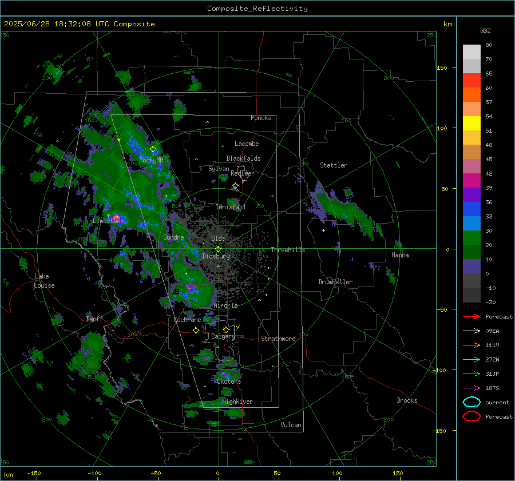The height and width of the screenshot is (481, 515).
Task: Click the yellow radar-center diamond near Didsbury
Action: (x=218, y=249)
